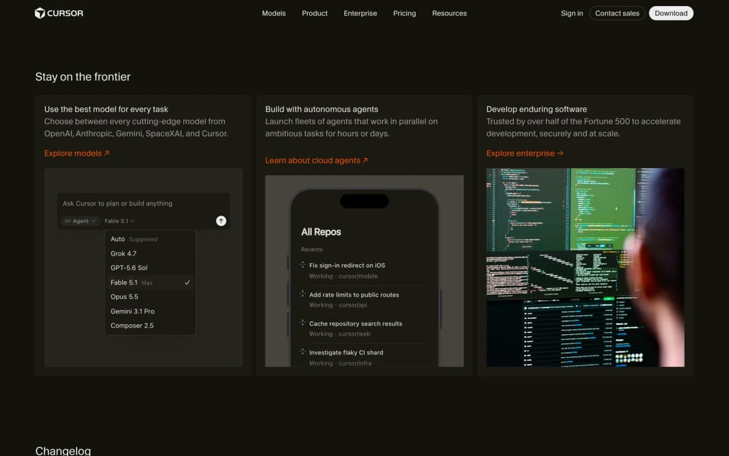Screen dimensions: 729x456
Task: Click the Stay on the frontier heading
Action: click(x=83, y=77)
